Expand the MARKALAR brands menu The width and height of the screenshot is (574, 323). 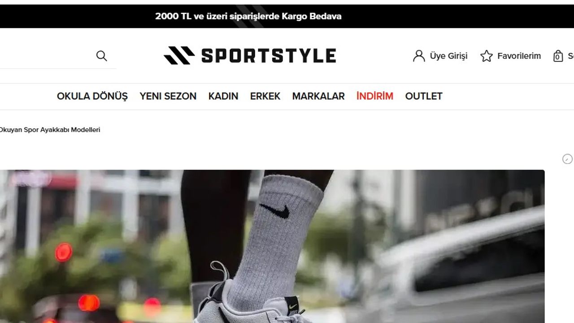318,96
